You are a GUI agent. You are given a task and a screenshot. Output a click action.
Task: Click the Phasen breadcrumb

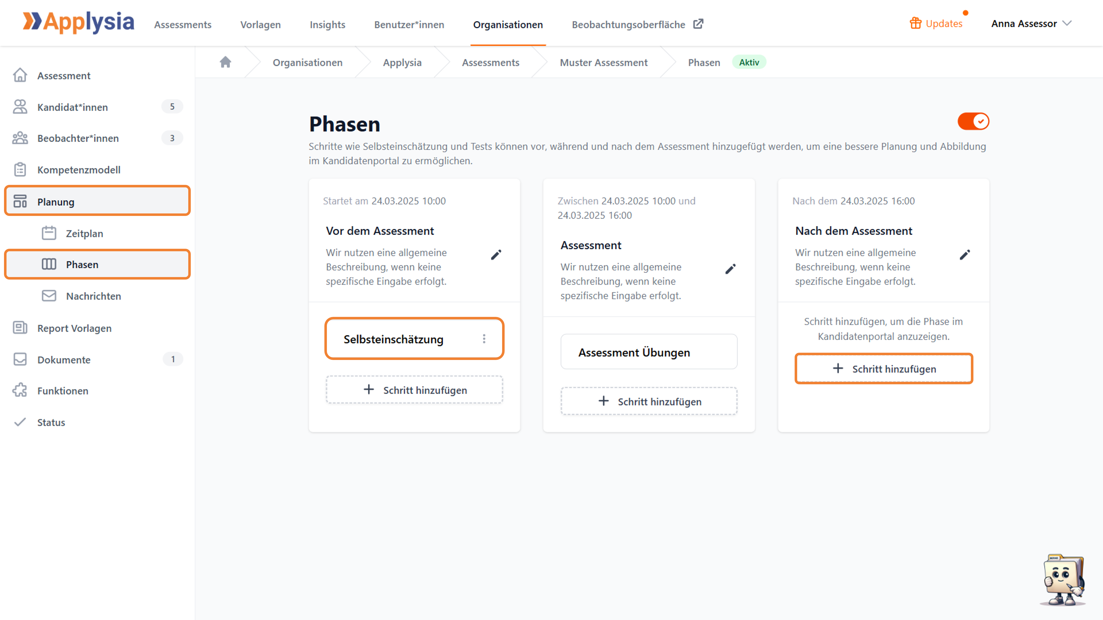point(704,62)
